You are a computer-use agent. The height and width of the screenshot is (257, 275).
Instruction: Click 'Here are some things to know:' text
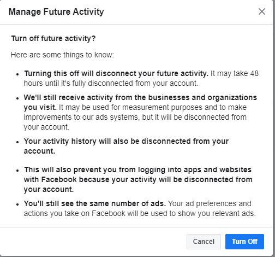point(62,55)
